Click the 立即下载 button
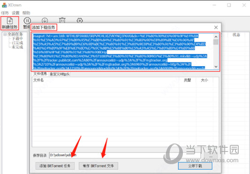Image resolution: width=250 pixels, height=174 pixels. pyautogui.click(x=195, y=166)
